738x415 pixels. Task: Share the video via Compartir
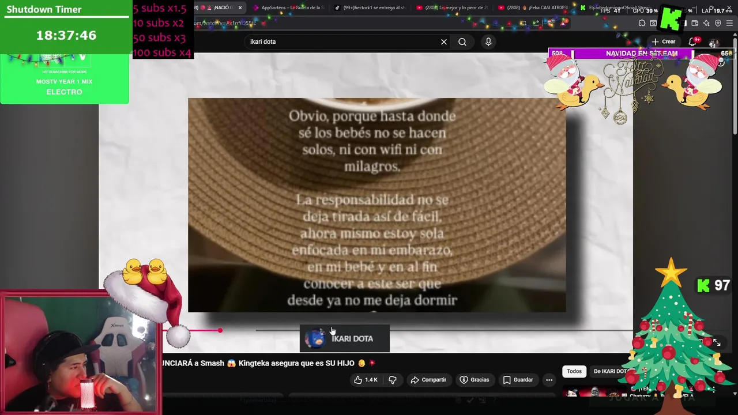[x=428, y=380]
